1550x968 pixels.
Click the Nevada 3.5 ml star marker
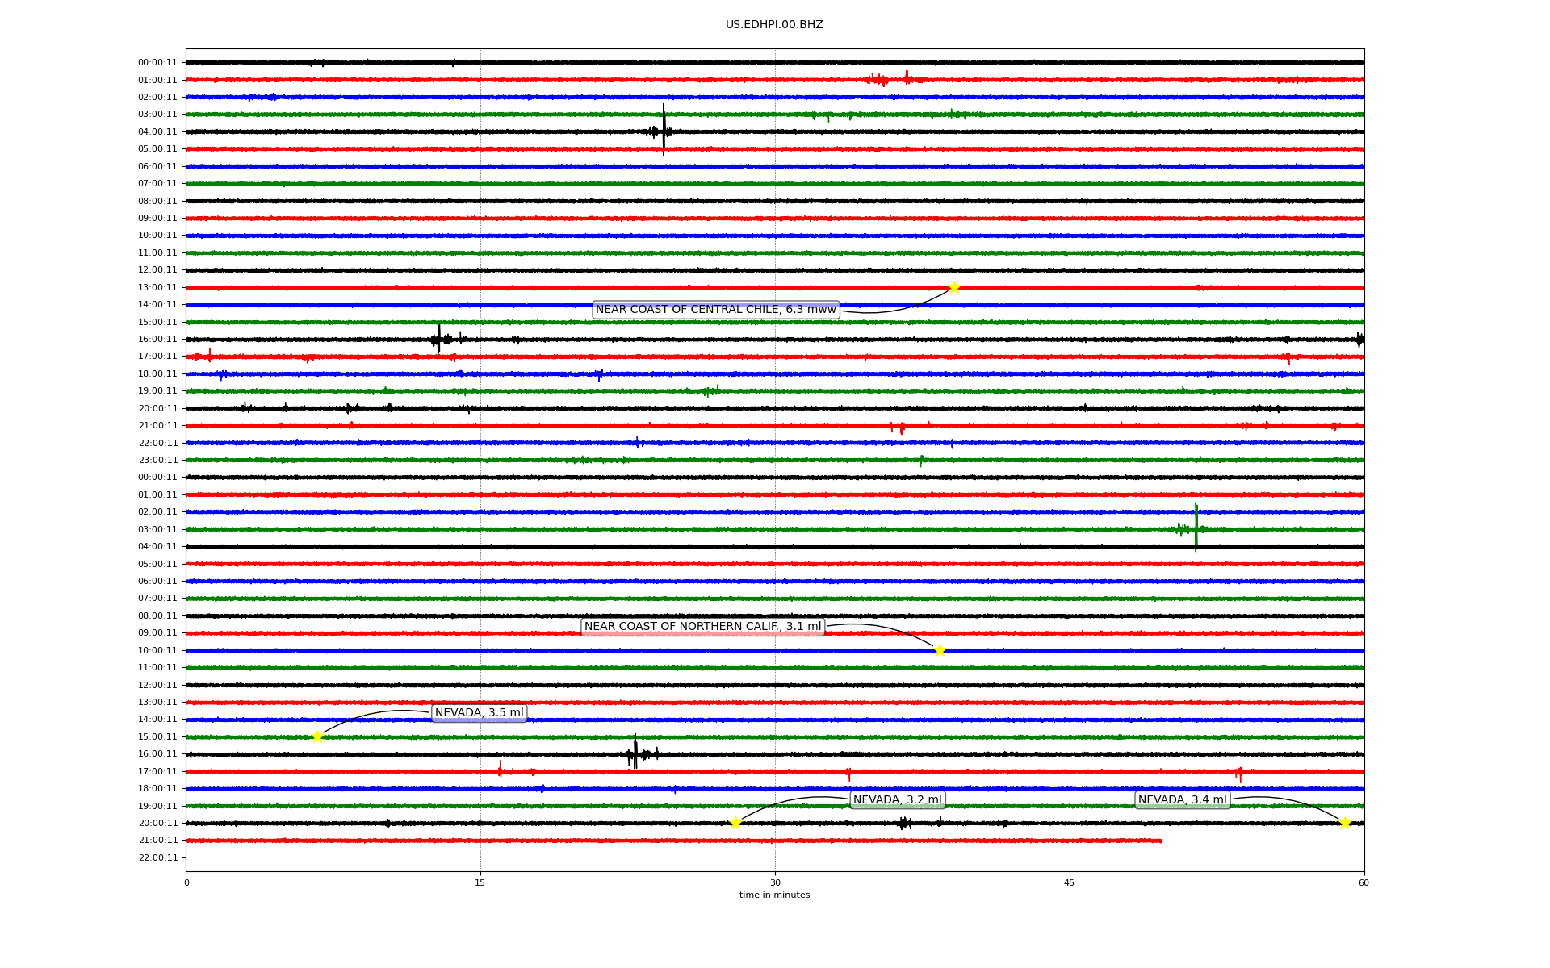(x=317, y=736)
